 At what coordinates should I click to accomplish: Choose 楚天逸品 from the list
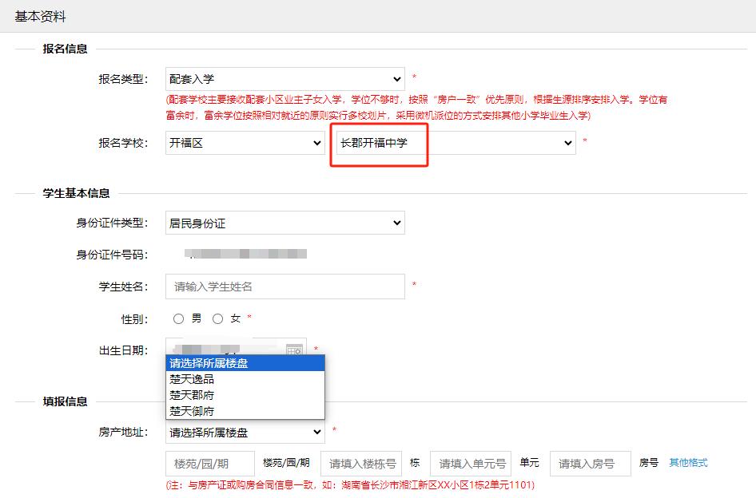coord(192,379)
